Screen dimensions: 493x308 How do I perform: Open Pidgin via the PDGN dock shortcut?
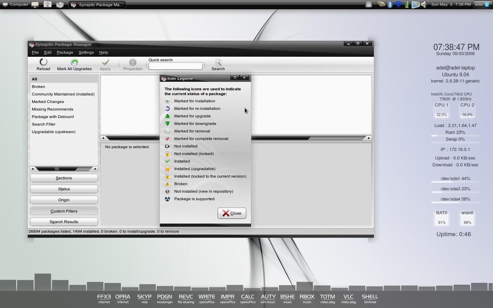tap(165, 298)
